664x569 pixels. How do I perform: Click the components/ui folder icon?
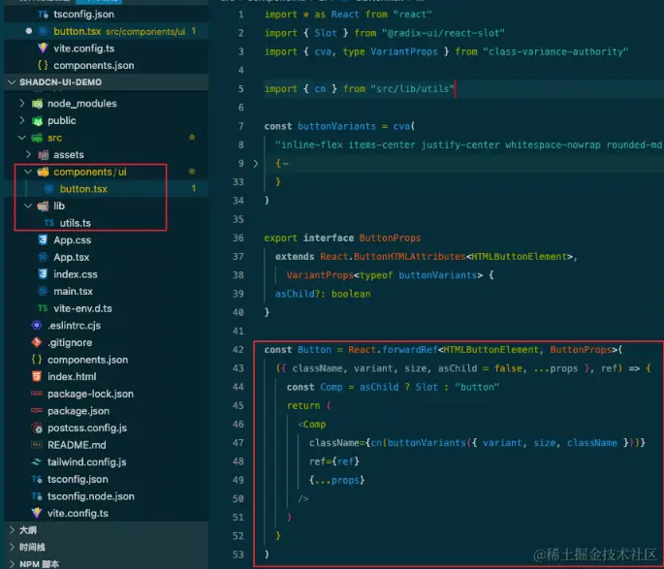pyautogui.click(x=44, y=172)
